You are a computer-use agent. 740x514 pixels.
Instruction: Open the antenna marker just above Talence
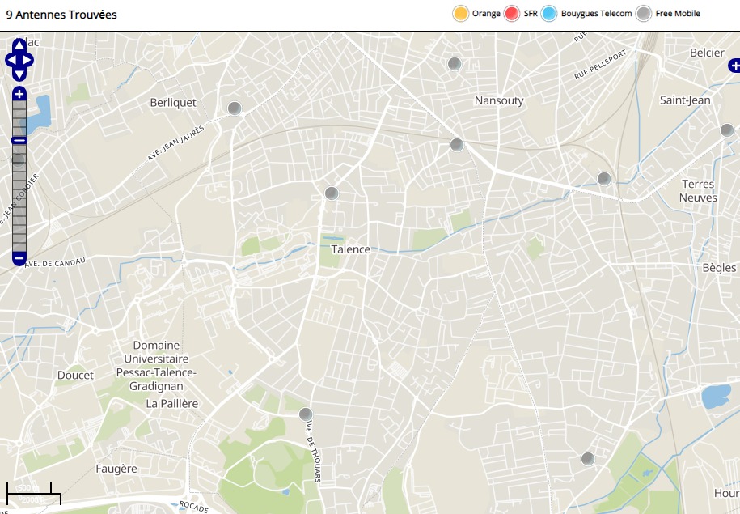[332, 193]
